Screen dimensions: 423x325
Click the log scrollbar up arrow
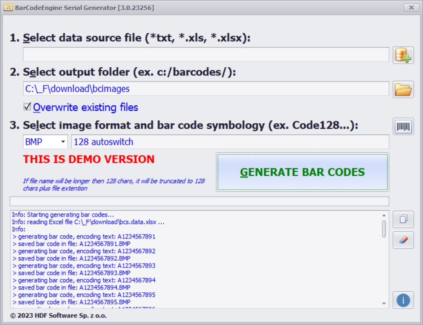[x=384, y=215]
